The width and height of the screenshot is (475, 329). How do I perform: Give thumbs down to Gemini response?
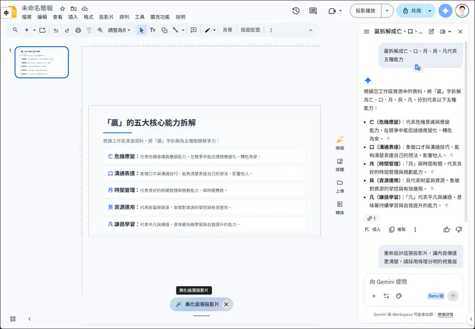[459, 229]
